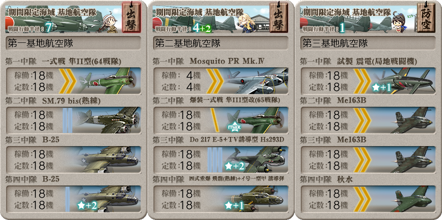This screenshot has height=220, width=442.
Task: Open the 第一基地航空隊 name field
Action: click(73, 43)
